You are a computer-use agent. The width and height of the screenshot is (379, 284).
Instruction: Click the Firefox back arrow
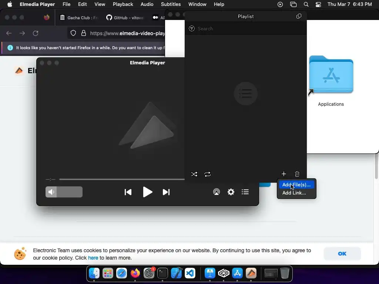pos(9,33)
